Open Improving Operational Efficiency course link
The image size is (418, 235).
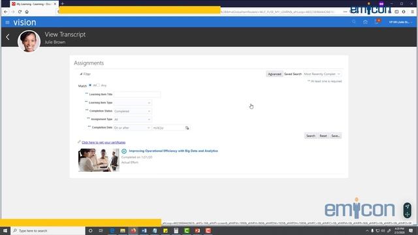[x=173, y=151]
